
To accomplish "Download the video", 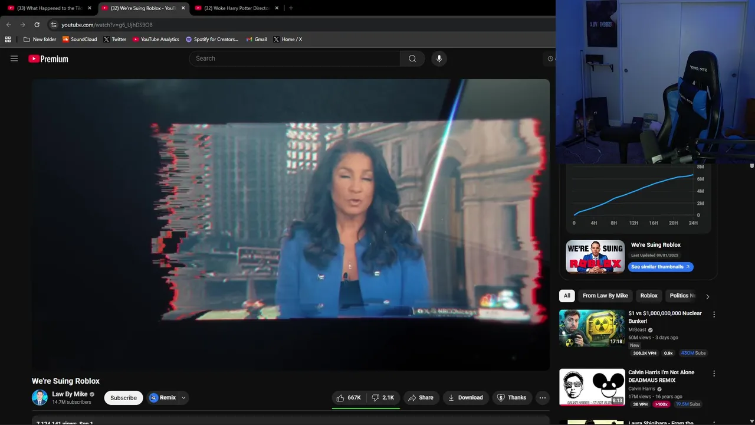I will tap(465, 398).
